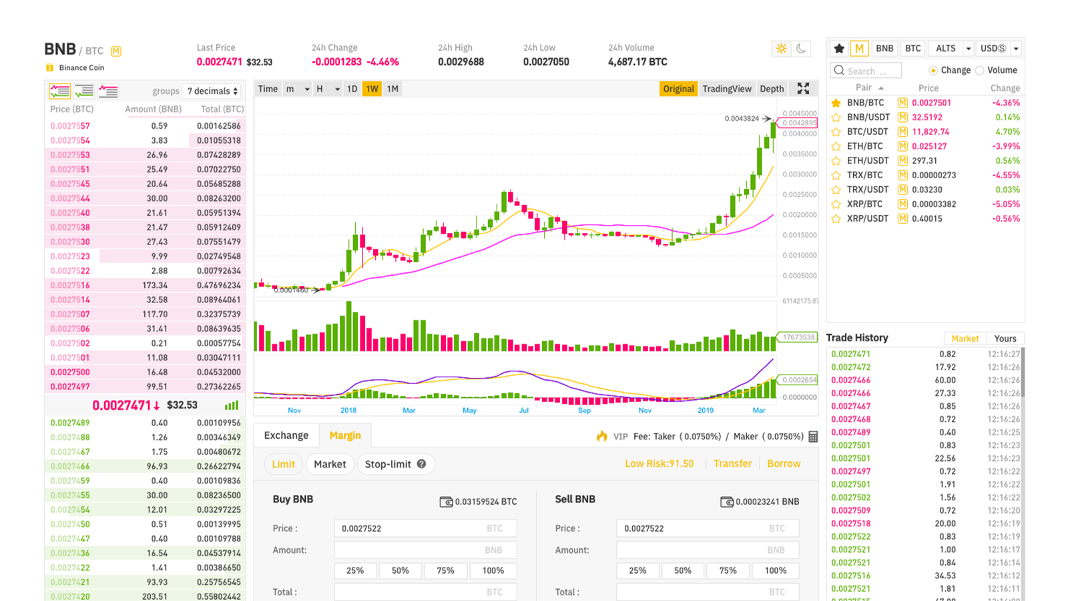Set sell amount to 75%
Image resolution: width=1068 pixels, height=601 pixels.
pyautogui.click(x=728, y=571)
